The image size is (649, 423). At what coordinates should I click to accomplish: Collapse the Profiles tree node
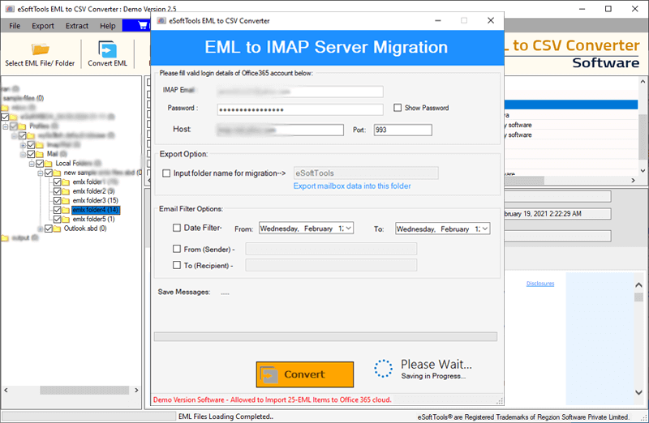point(6,126)
